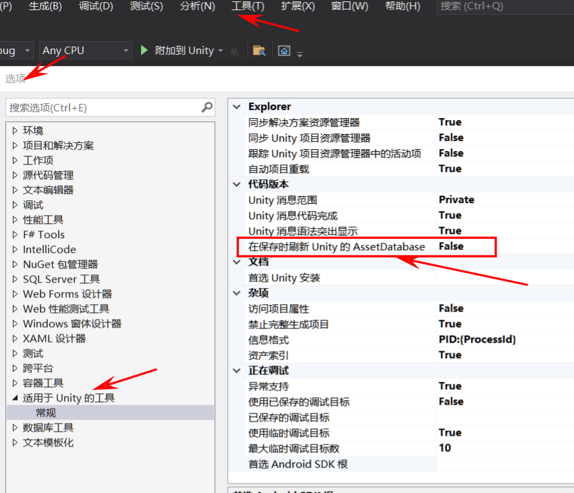
Task: Open the 调试(D) menu
Action: 96,6
